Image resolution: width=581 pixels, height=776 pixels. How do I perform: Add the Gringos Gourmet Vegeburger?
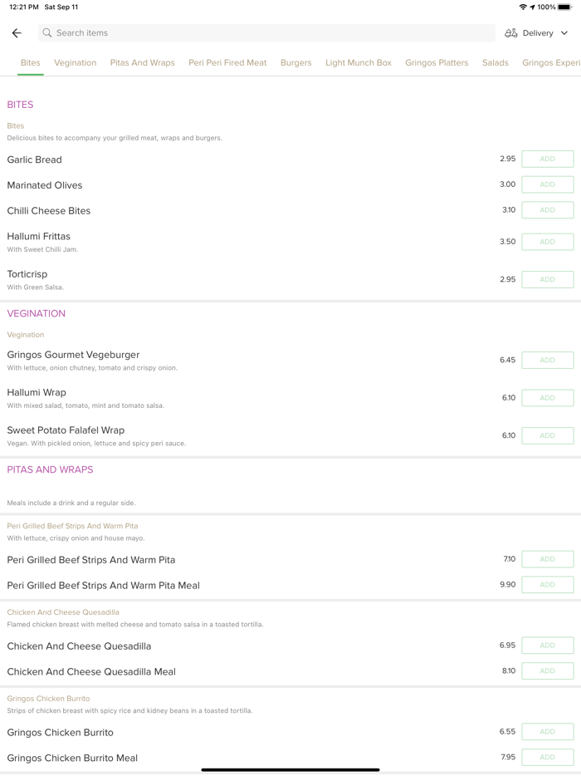[547, 360]
